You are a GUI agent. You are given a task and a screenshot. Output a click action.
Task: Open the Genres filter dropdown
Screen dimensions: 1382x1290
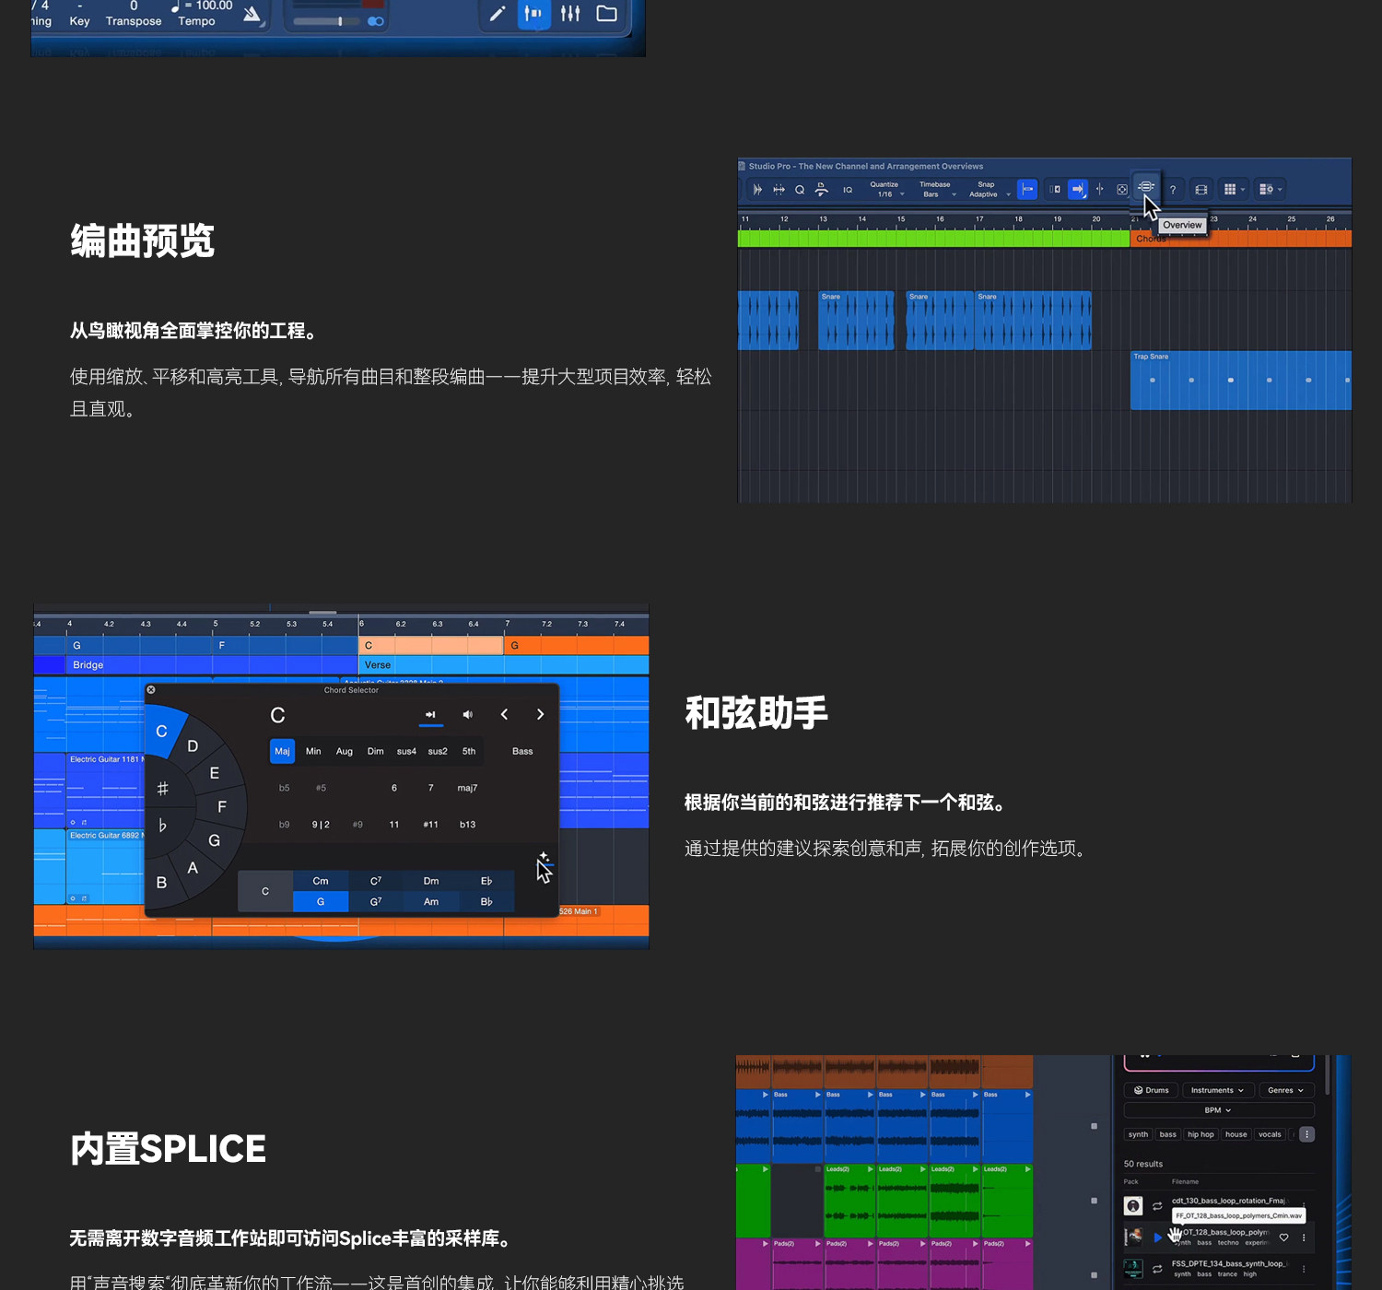pyautogui.click(x=1286, y=1090)
